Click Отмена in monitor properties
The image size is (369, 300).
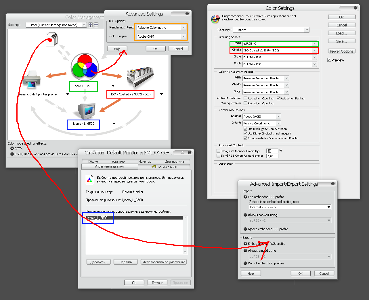[158, 283]
